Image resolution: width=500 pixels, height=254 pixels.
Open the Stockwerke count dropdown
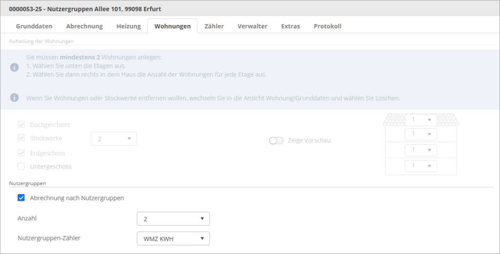[x=114, y=139]
